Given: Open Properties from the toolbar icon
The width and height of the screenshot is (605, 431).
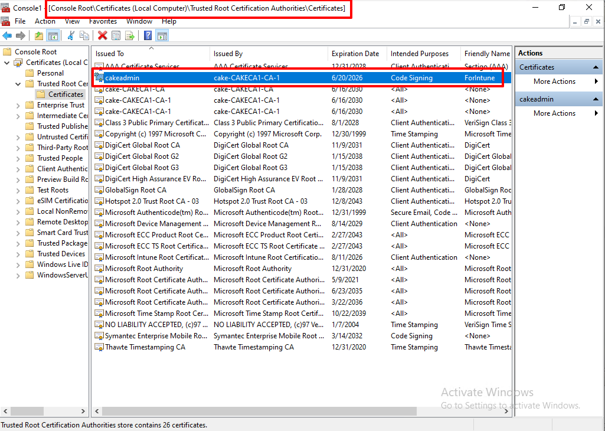Looking at the screenshot, I should pyautogui.click(x=116, y=36).
